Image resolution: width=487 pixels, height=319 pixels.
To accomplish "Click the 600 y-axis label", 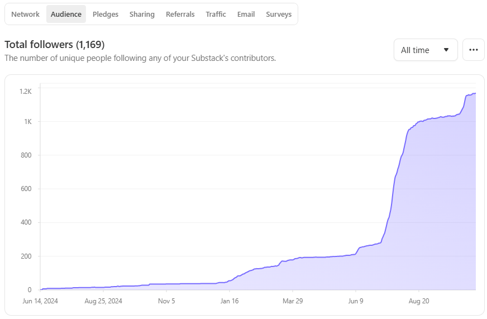I will point(26,189).
